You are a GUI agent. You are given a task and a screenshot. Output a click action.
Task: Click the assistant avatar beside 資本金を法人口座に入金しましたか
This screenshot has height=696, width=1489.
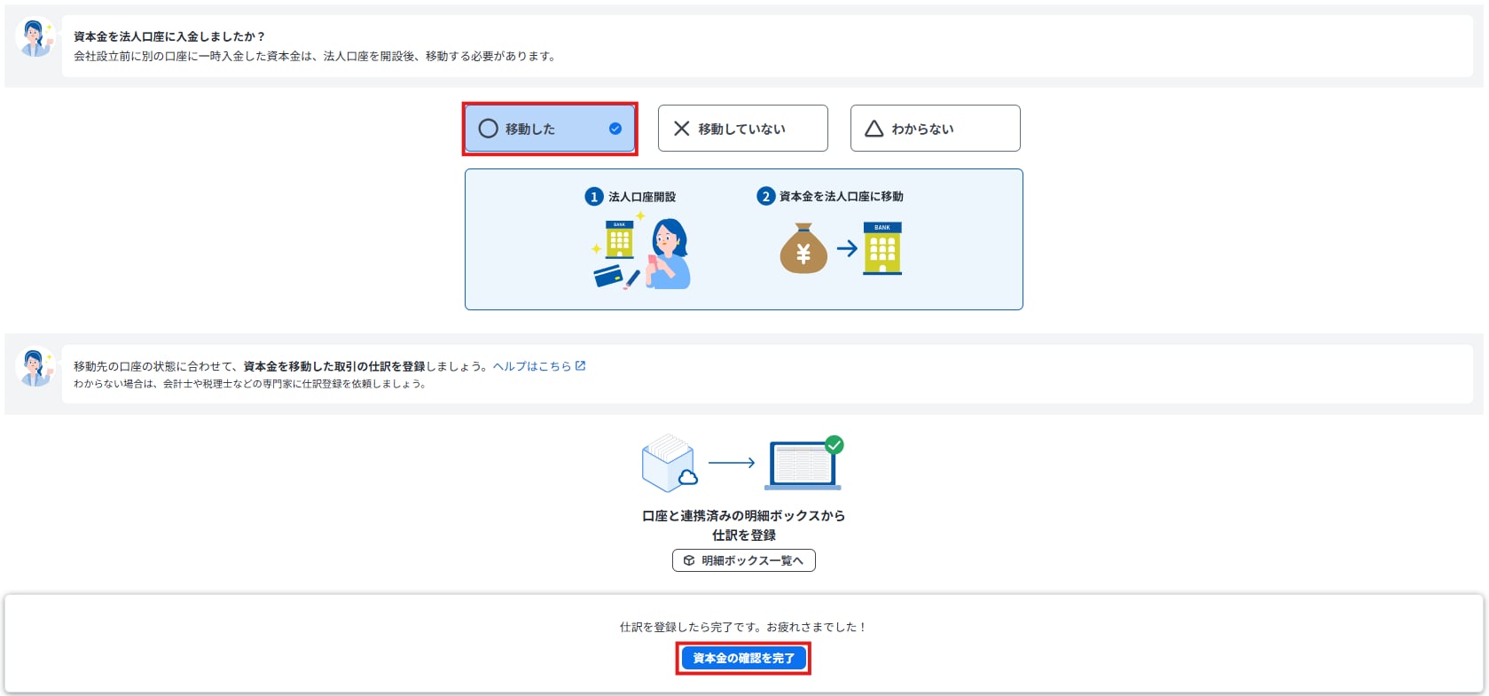click(35, 38)
